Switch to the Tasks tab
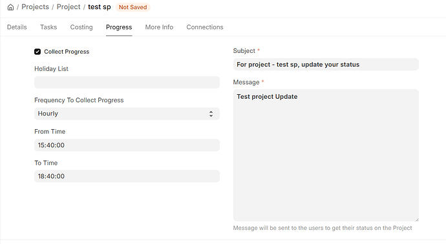446x244 pixels. coord(48,27)
